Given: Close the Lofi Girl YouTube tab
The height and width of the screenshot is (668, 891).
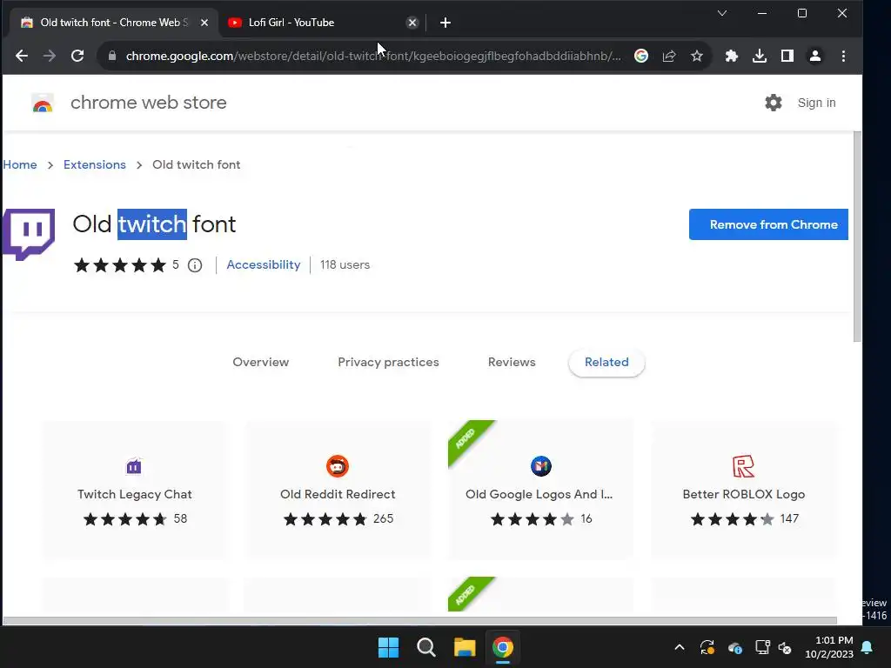Looking at the screenshot, I should point(412,23).
